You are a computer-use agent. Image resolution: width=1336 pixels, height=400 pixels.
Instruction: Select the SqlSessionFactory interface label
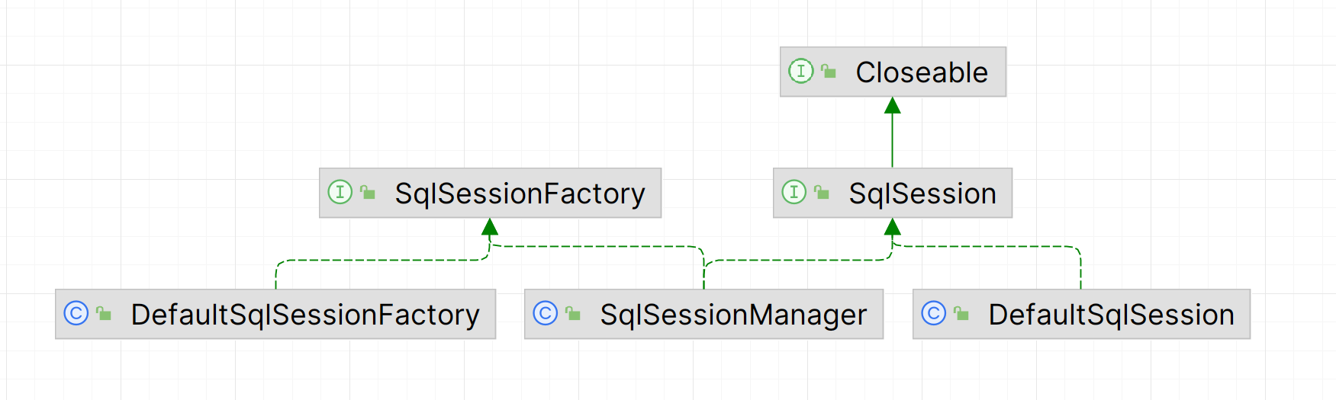(x=520, y=194)
